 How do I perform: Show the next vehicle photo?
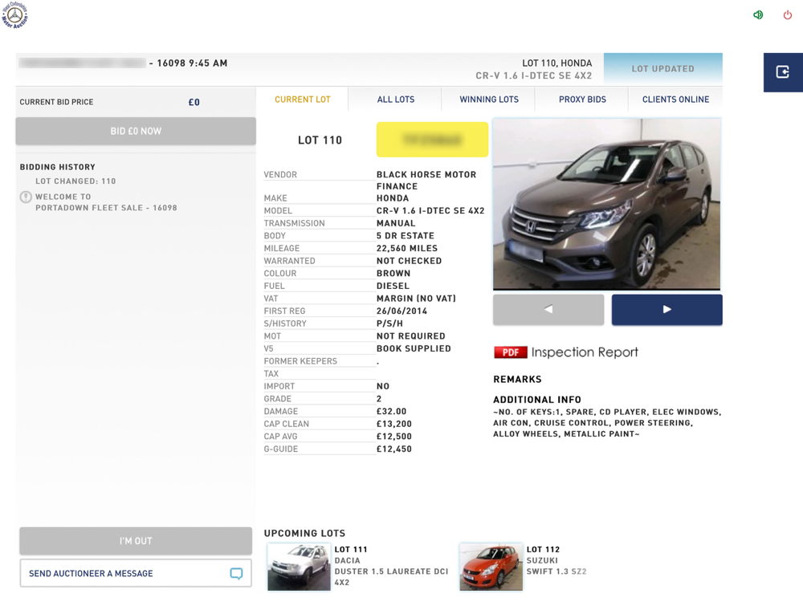click(666, 309)
